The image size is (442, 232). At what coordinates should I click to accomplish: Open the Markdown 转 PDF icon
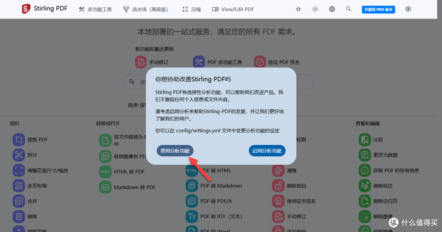(x=105, y=187)
